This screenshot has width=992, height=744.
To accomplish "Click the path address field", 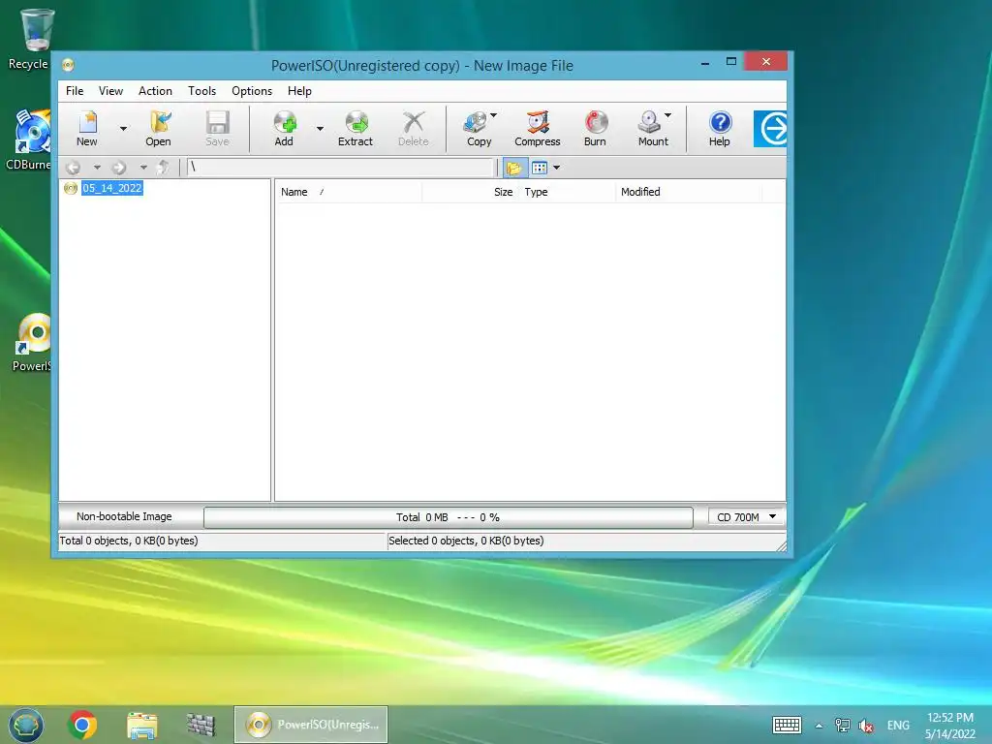I will (x=340, y=168).
